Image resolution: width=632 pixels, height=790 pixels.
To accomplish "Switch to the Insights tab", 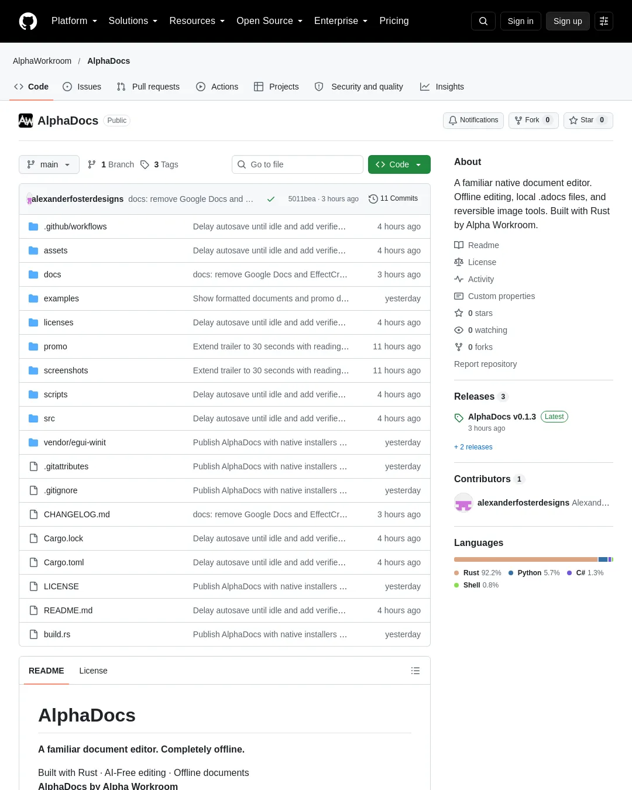I will 442,87.
